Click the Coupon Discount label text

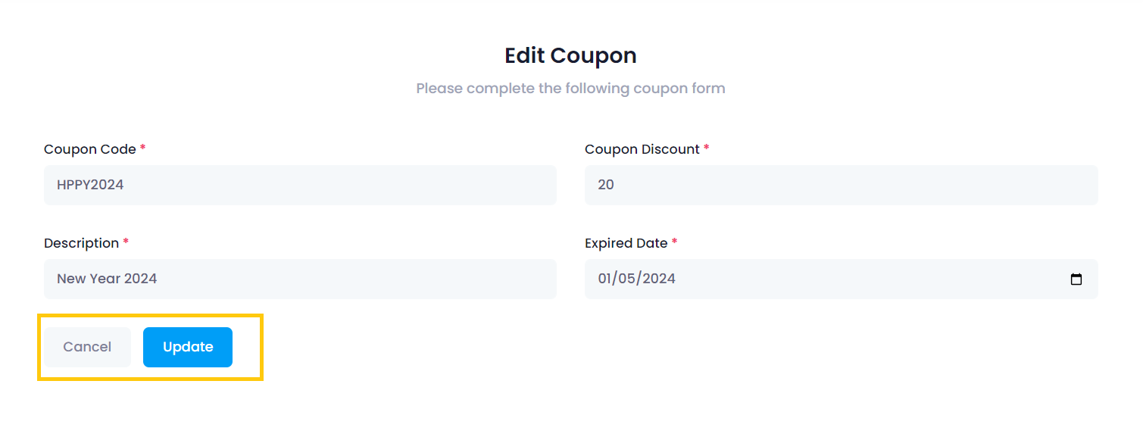tap(642, 149)
